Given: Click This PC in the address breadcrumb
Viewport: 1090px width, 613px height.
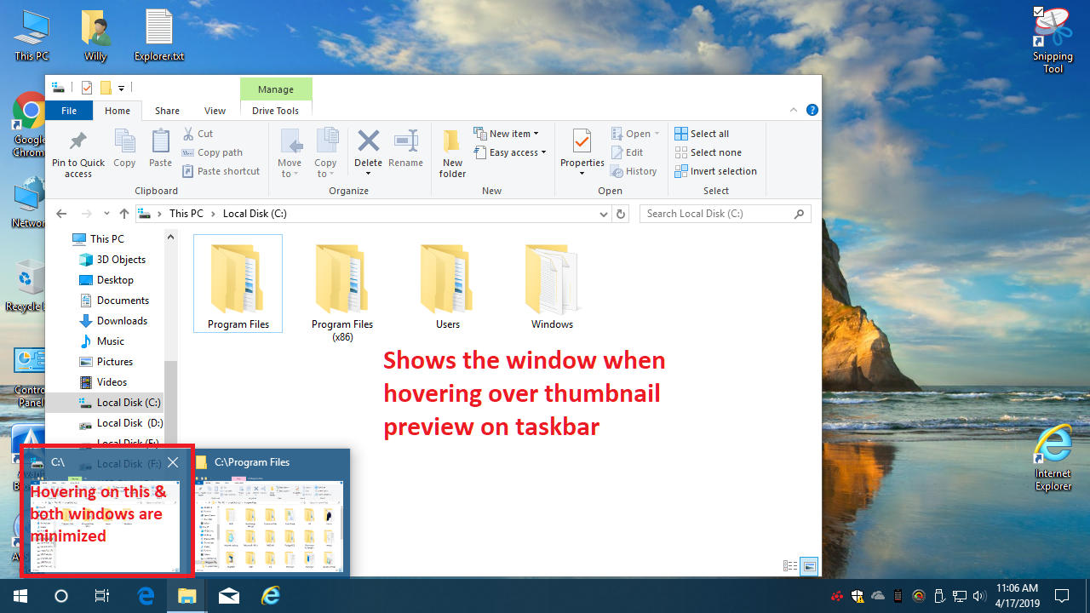Looking at the screenshot, I should click(186, 214).
